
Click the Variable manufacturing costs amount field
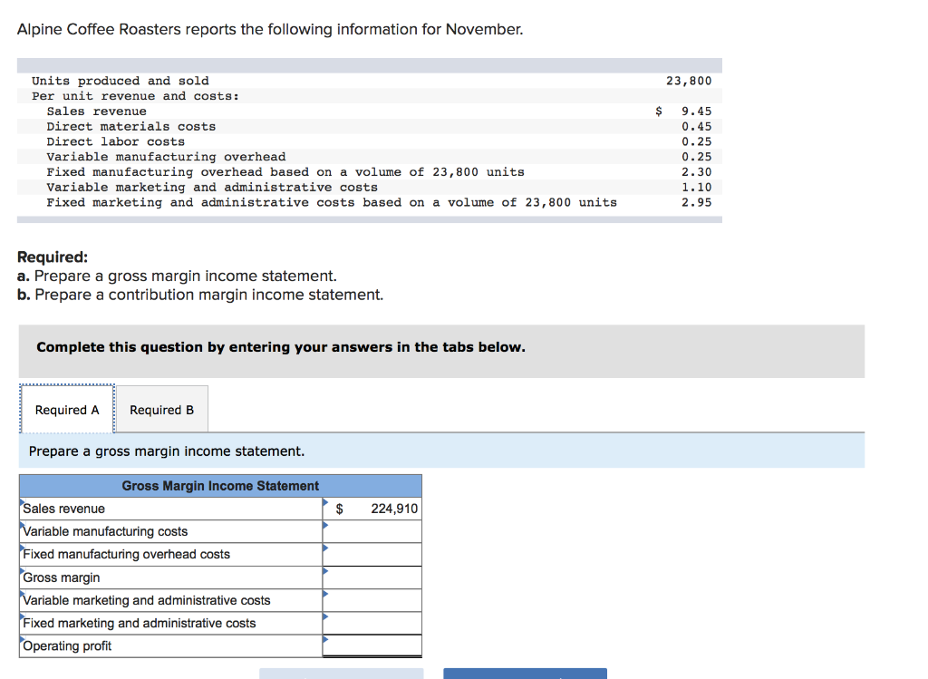tap(372, 531)
